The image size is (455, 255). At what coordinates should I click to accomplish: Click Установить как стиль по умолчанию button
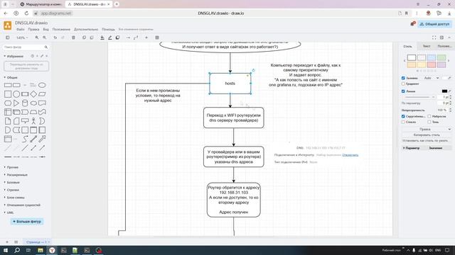[x=427, y=140]
